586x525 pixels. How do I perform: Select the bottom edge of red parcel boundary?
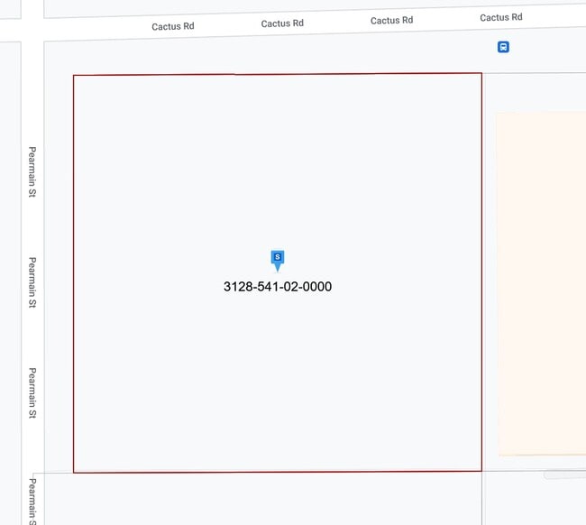pos(278,471)
